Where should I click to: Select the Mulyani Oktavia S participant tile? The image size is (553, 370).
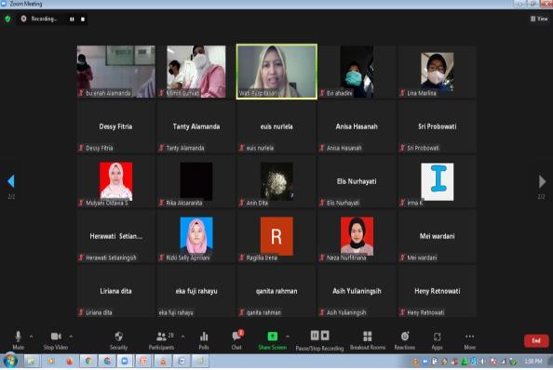tap(116, 181)
